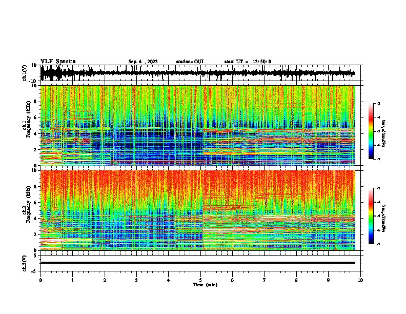Click the ch.1 spectrogram color scale bar
Screen dimensions: 406x314
[x=371, y=131]
